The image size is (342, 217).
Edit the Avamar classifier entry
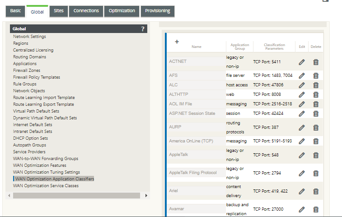pos(302,210)
